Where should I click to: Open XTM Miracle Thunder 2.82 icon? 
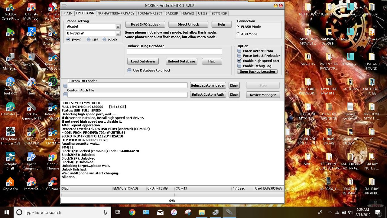click(11, 136)
